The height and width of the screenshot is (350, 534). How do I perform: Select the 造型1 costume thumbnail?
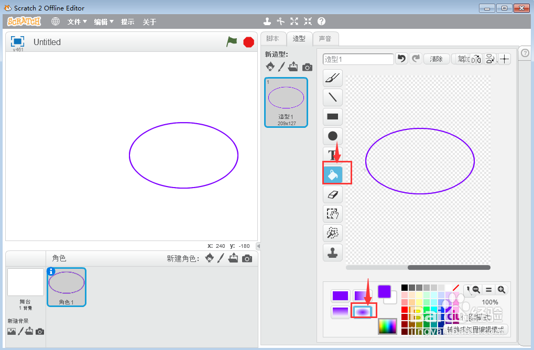[286, 103]
